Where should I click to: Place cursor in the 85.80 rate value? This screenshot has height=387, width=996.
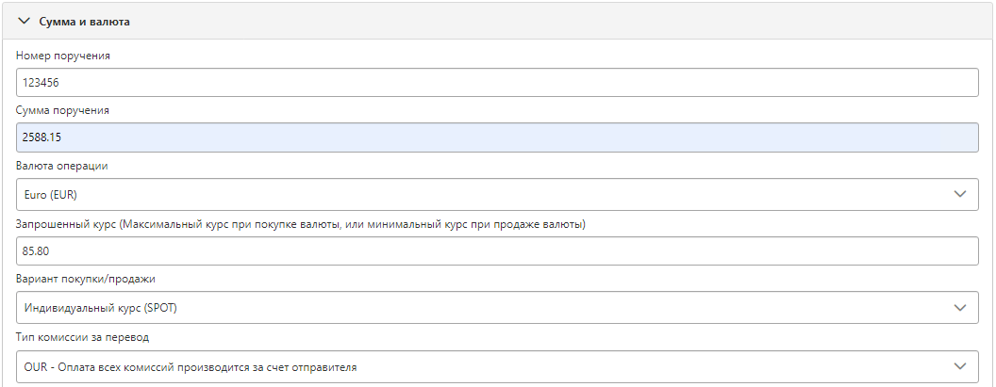(36, 251)
